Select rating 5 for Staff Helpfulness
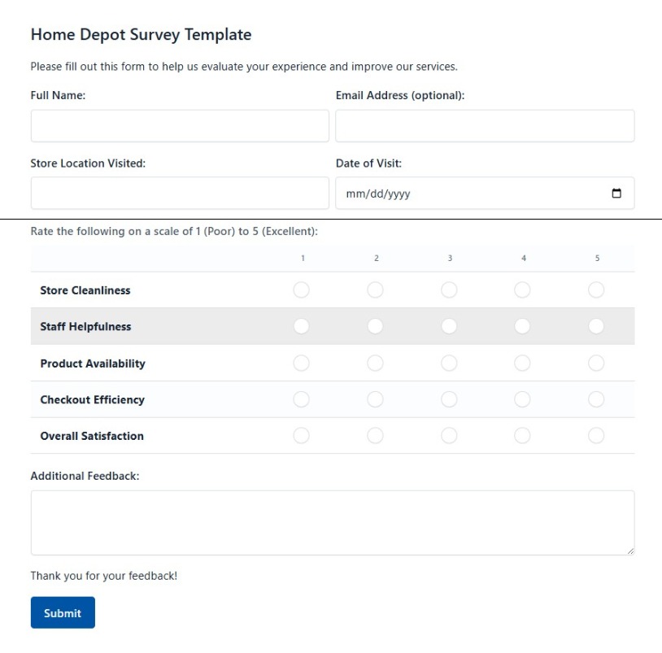The width and height of the screenshot is (662, 653). pos(596,326)
